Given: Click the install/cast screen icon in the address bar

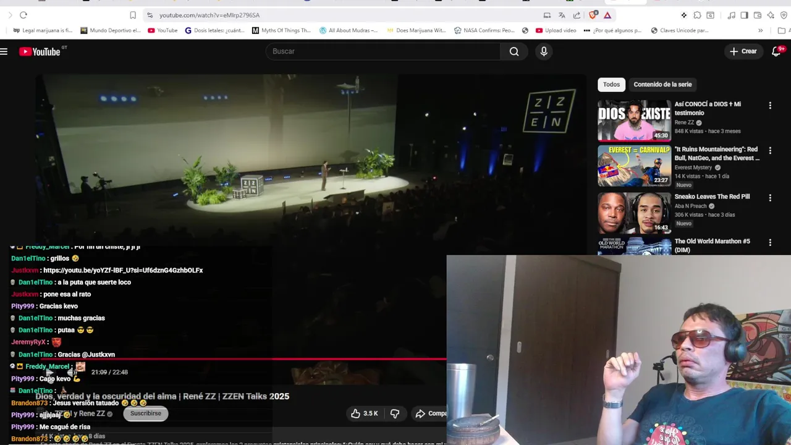Looking at the screenshot, I should (x=547, y=15).
